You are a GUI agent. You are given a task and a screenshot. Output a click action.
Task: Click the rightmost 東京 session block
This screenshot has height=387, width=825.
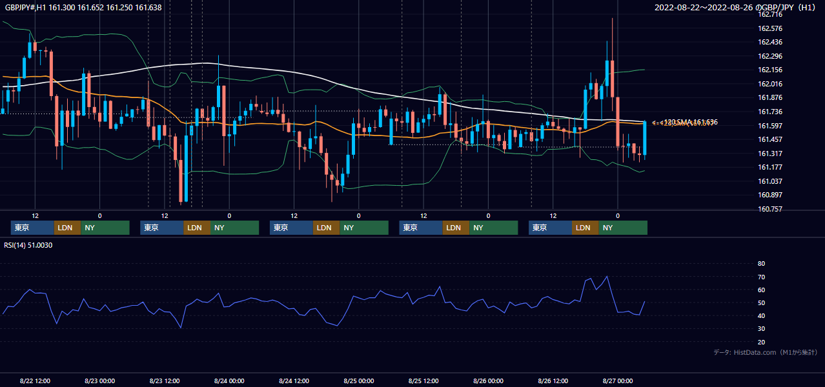tap(550, 228)
